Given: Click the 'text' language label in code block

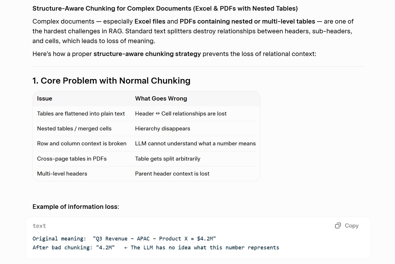Looking at the screenshot, I should (x=39, y=226).
